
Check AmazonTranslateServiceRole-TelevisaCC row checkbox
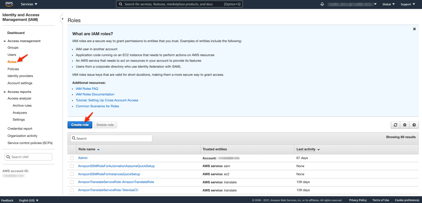coord(72,190)
